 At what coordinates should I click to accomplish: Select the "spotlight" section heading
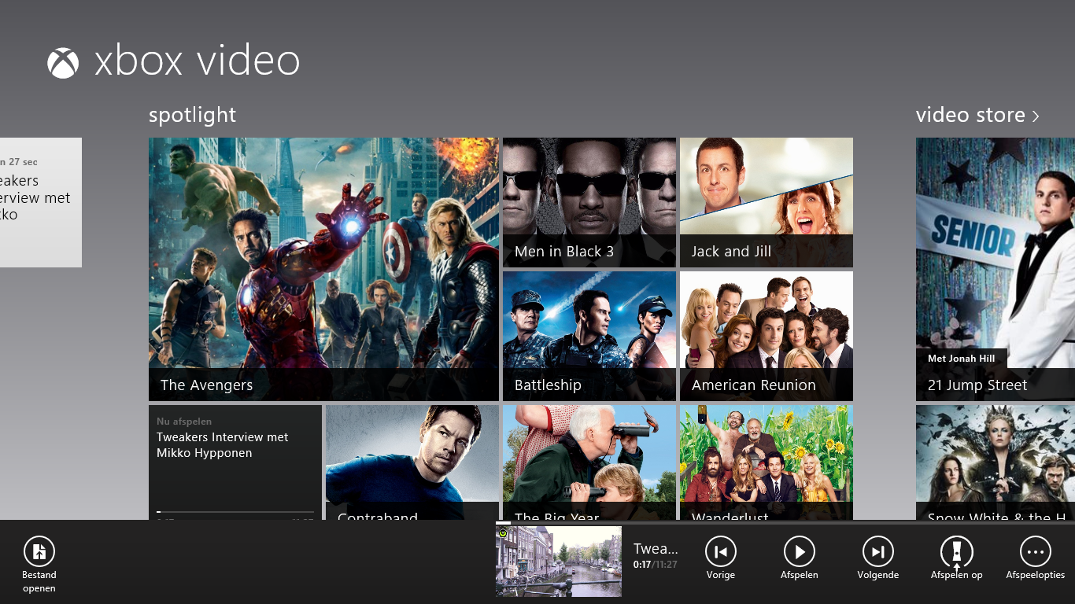(x=192, y=115)
